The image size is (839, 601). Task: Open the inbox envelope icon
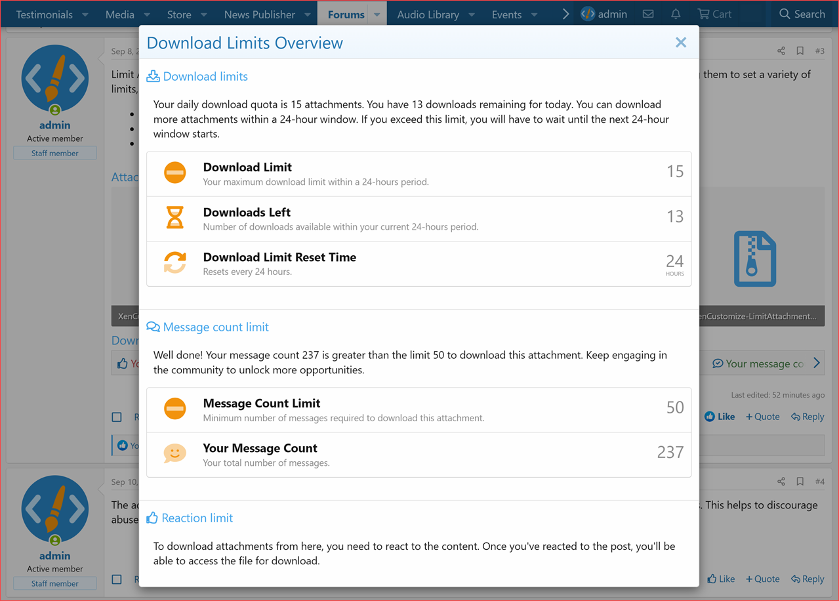click(647, 13)
